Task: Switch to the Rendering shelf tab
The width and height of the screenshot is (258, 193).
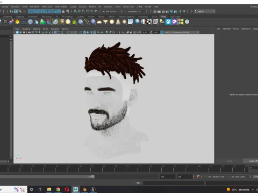Action: (x=47, y=17)
